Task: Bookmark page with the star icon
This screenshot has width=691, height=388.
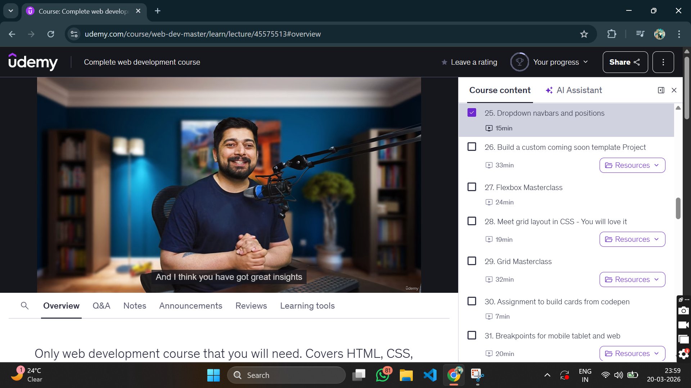Action: [584, 34]
